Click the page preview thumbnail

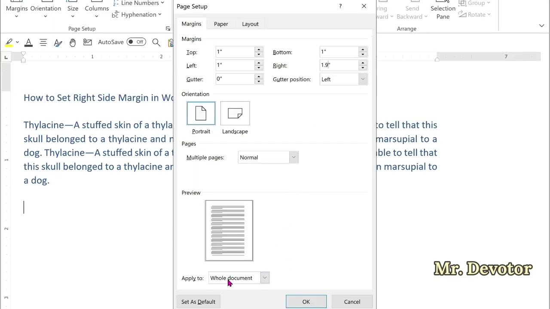229,230
